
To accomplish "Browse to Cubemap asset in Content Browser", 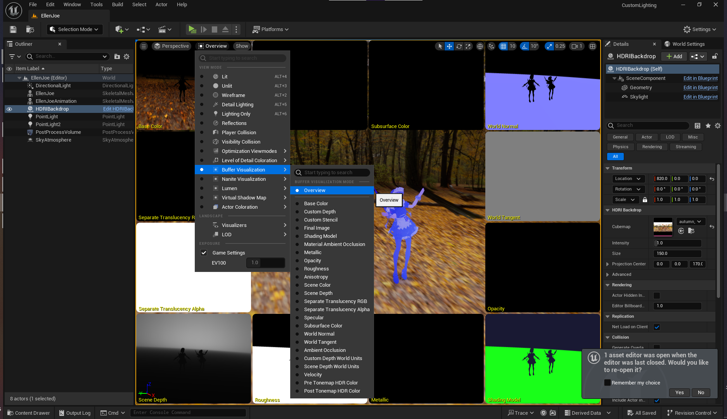I will click(691, 231).
